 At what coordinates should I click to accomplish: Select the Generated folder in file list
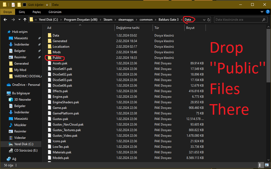60,41
